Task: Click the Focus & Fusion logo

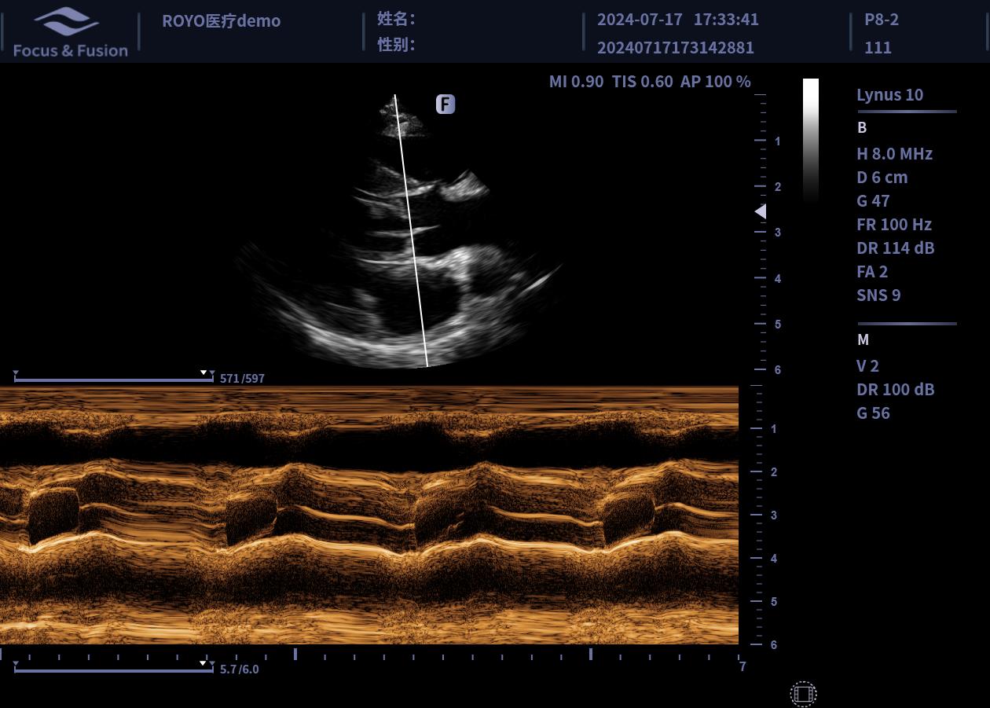Action: [x=70, y=33]
